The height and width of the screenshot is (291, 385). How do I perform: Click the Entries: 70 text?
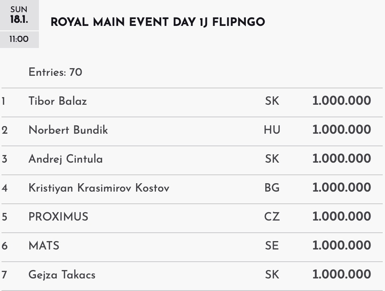(x=55, y=72)
